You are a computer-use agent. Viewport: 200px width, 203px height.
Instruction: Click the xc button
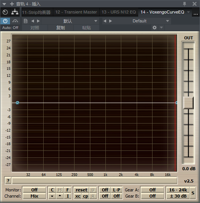tap(78, 196)
